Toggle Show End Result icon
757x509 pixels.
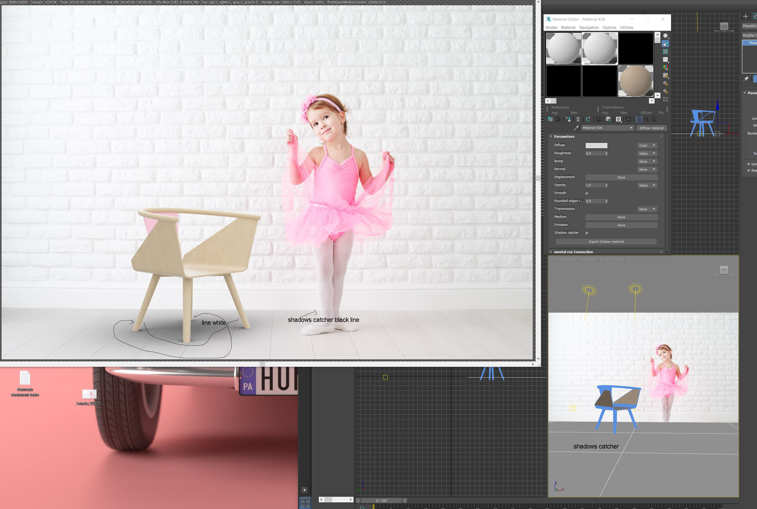[639, 119]
